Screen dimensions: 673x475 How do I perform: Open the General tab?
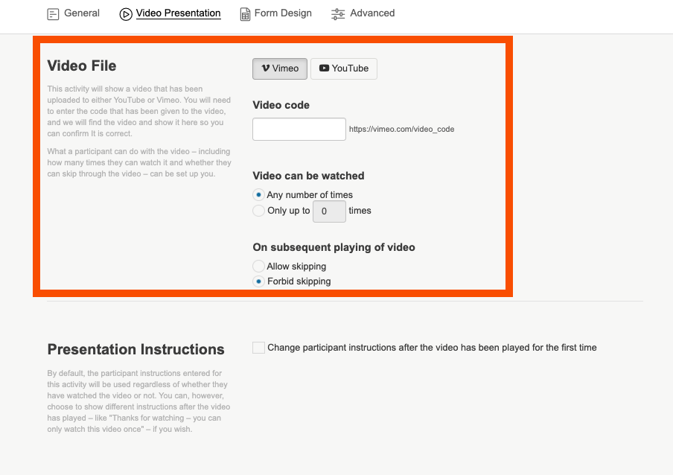pyautogui.click(x=81, y=13)
